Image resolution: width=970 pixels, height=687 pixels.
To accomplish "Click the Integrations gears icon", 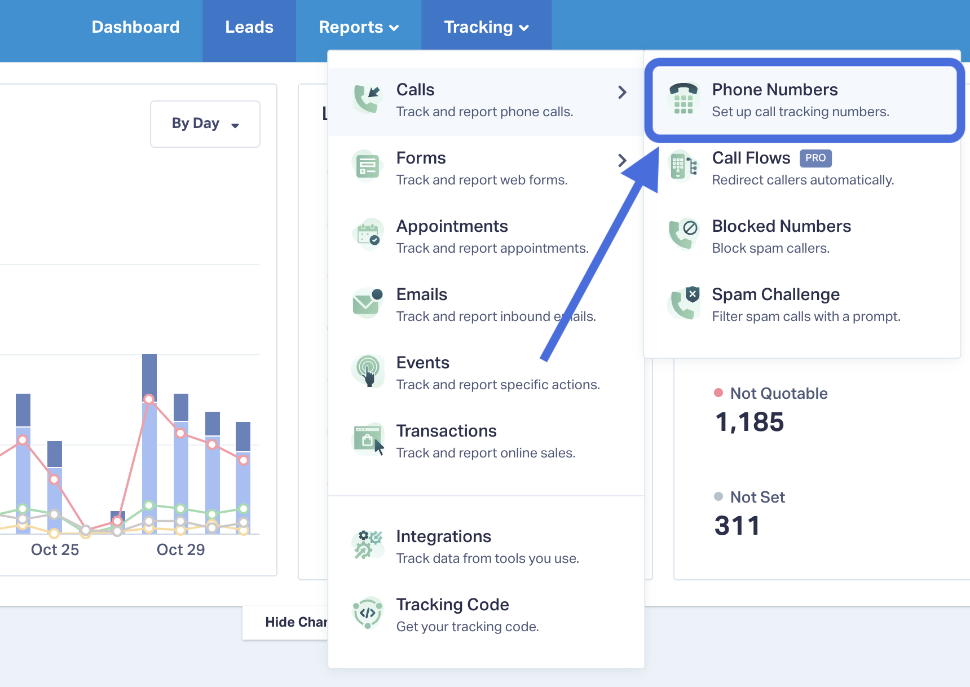I will 367,545.
